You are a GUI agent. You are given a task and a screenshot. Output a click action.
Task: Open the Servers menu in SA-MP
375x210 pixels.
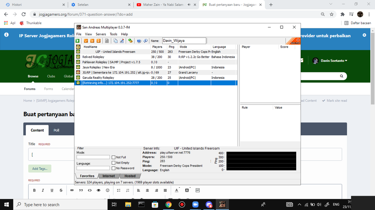(101, 34)
